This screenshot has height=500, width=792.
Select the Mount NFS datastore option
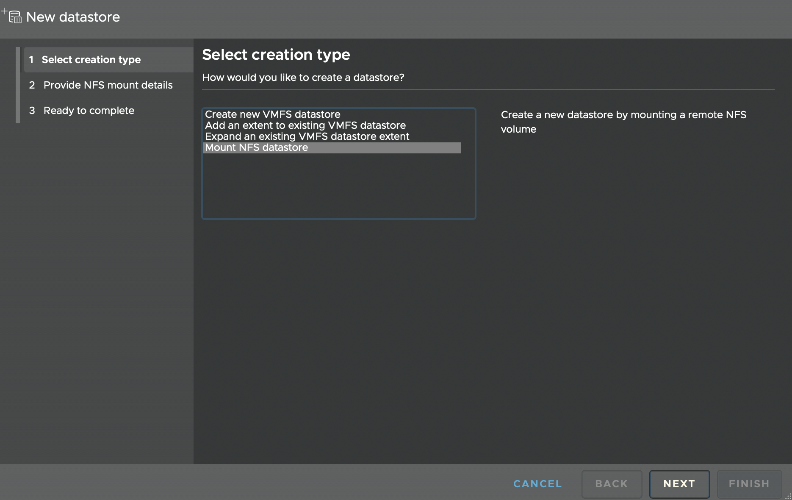pos(256,147)
